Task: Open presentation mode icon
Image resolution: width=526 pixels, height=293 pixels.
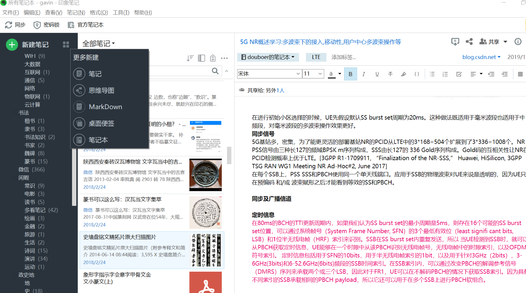Action: (455, 42)
